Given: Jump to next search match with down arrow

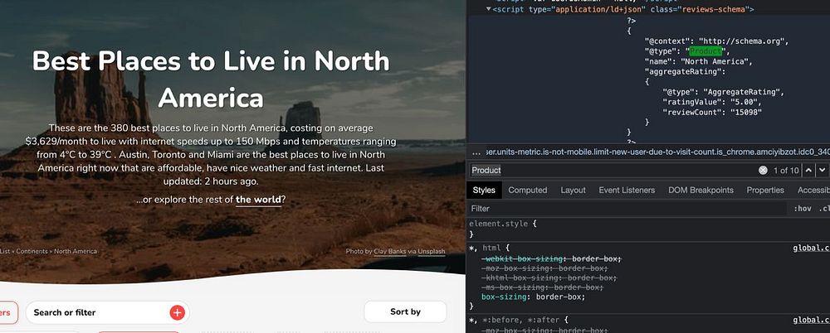Looking at the screenshot, I should pos(822,170).
